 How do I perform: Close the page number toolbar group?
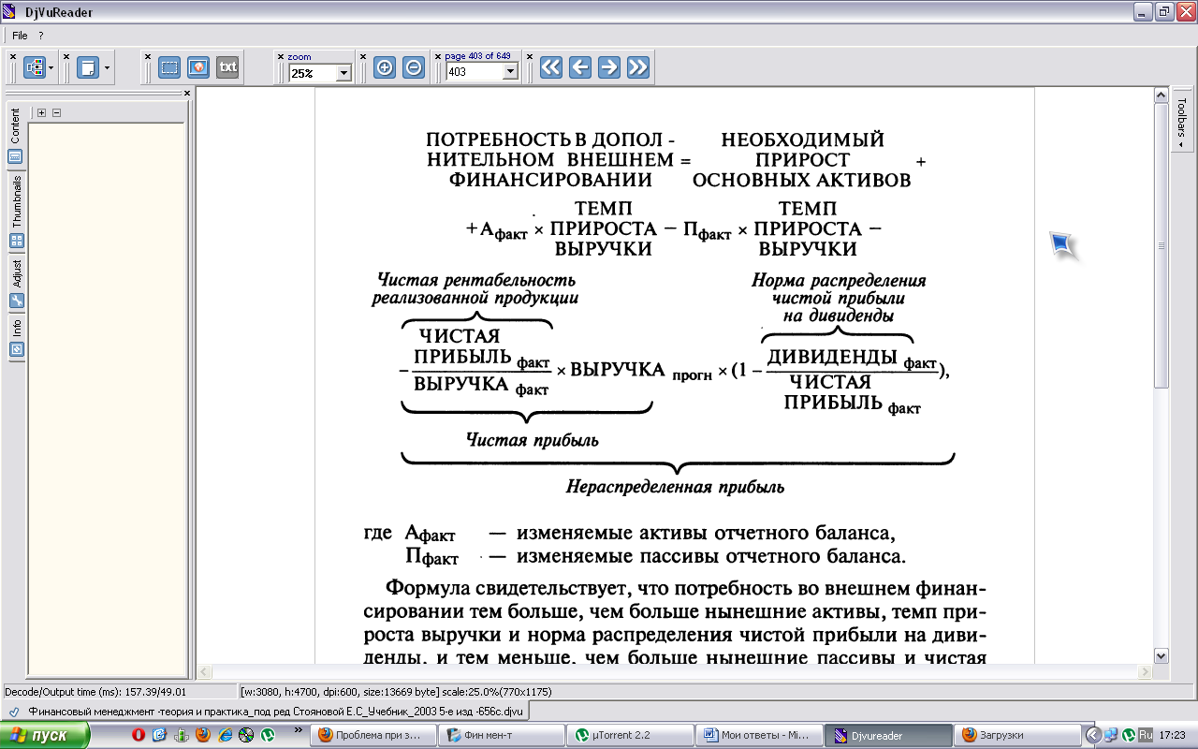click(x=438, y=56)
